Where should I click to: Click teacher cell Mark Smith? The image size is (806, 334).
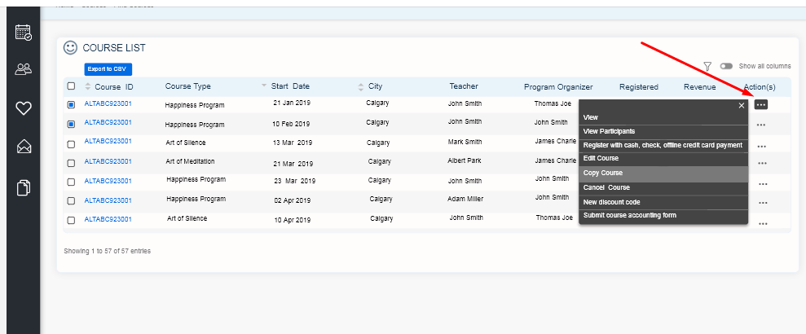click(x=465, y=143)
